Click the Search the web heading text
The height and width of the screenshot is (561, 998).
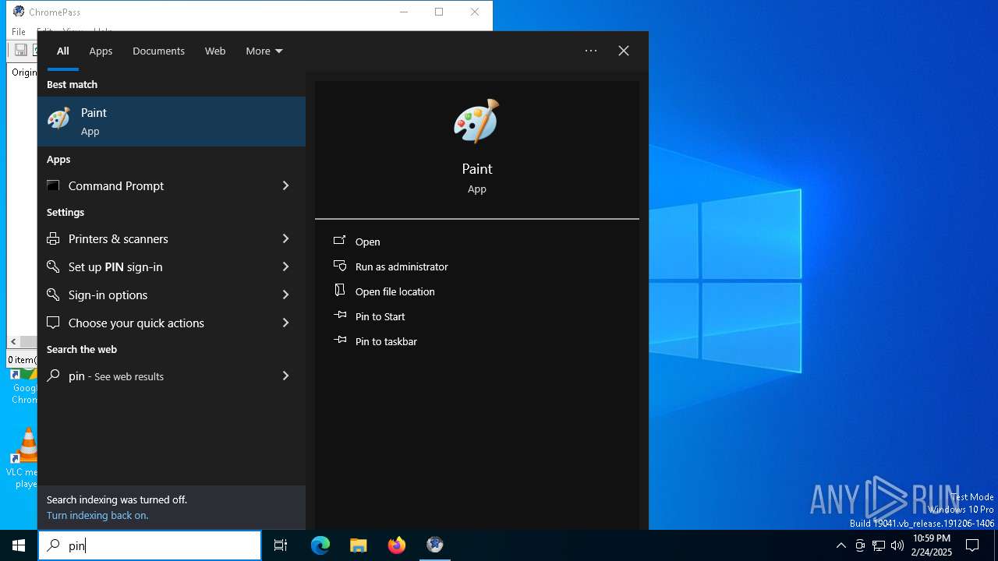point(82,349)
